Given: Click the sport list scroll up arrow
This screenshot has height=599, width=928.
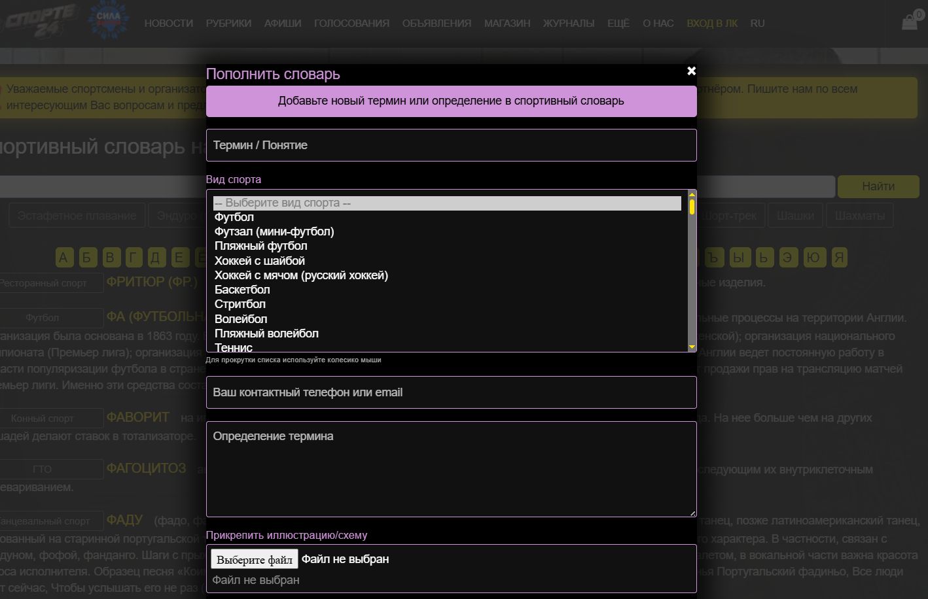Looking at the screenshot, I should click(692, 194).
